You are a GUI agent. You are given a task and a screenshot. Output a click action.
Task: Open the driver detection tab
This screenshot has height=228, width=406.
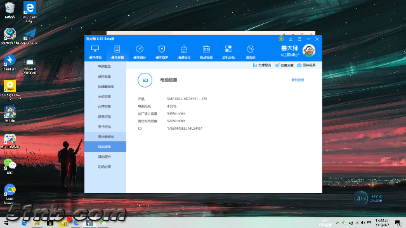pos(206,52)
